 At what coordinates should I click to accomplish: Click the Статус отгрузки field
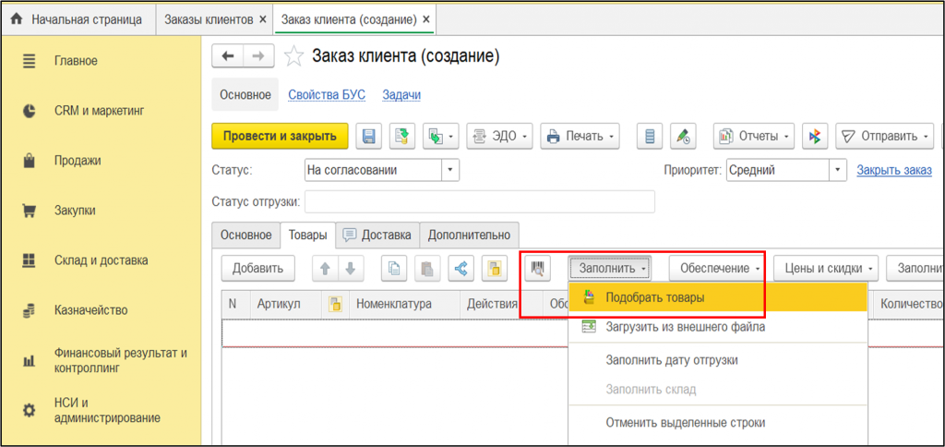point(479,201)
